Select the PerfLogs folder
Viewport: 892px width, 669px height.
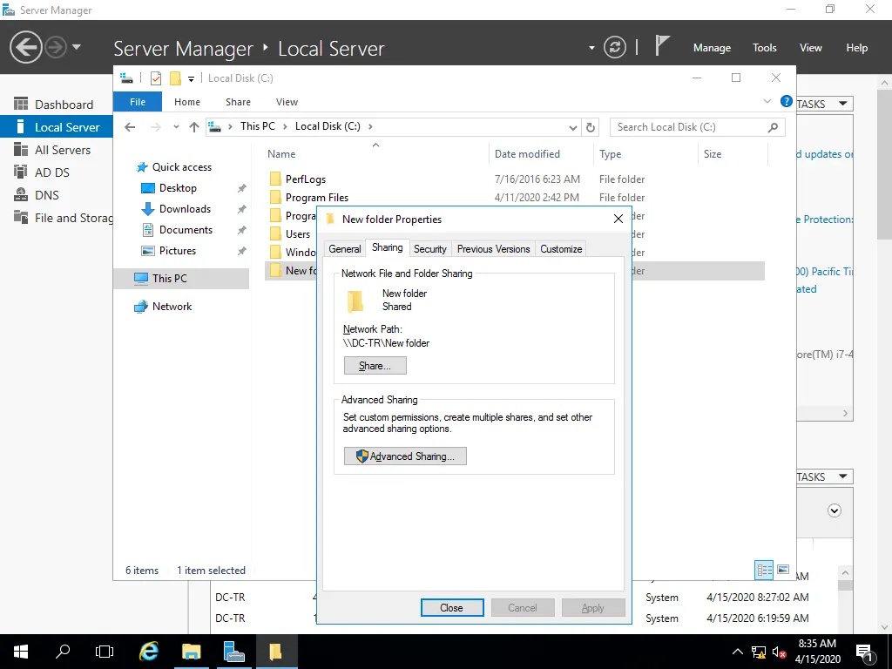tap(306, 179)
